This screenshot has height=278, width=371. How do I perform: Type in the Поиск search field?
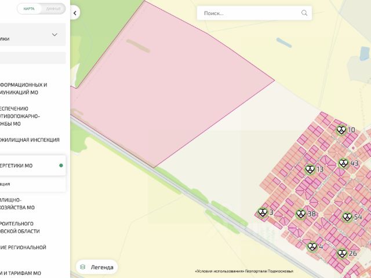click(x=249, y=13)
